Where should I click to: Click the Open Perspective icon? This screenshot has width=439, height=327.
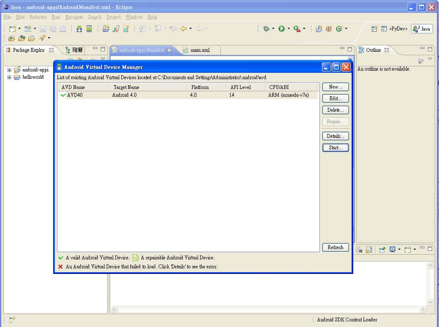pyautogui.click(x=374, y=29)
